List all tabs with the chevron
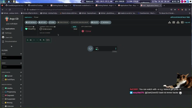Viewport: 192px width, 108px height. [x=190, y=5]
